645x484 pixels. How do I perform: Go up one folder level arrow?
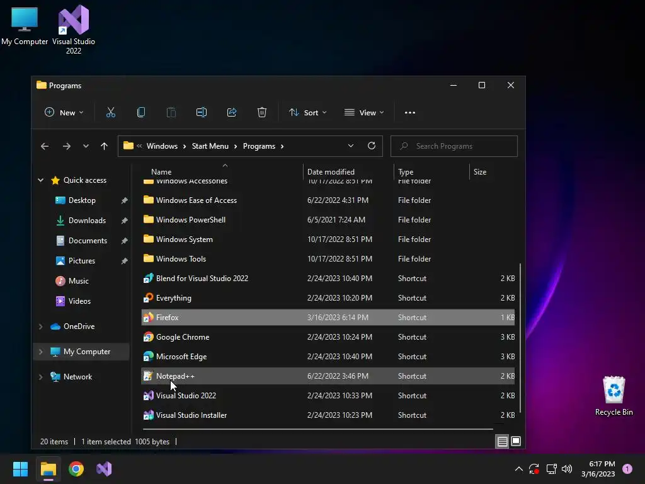104,146
